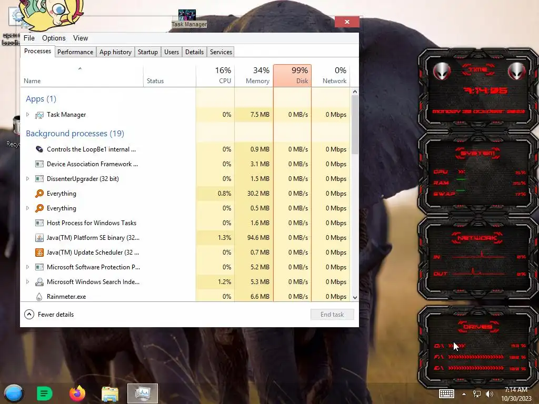Expand the DissenterUpgrader (32 bit) row
The width and height of the screenshot is (539, 404).
tap(27, 179)
